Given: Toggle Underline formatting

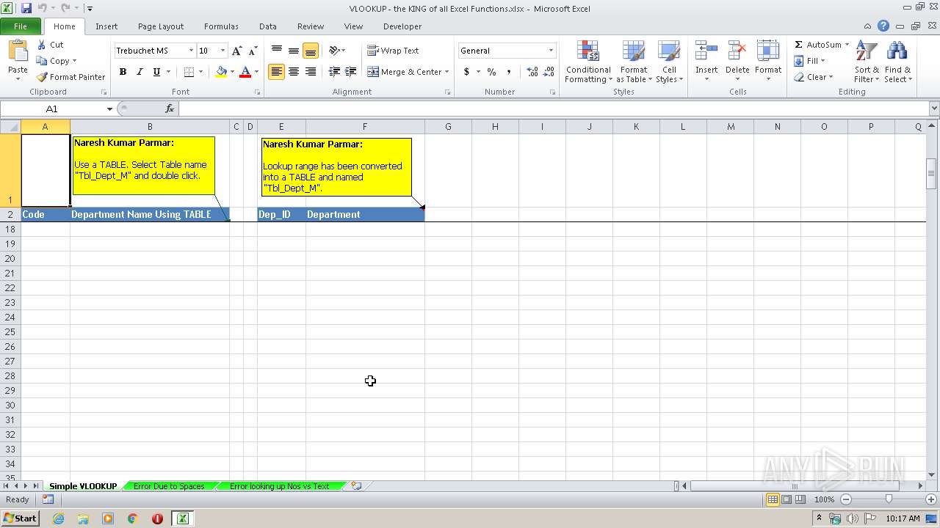Looking at the screenshot, I should point(156,72).
